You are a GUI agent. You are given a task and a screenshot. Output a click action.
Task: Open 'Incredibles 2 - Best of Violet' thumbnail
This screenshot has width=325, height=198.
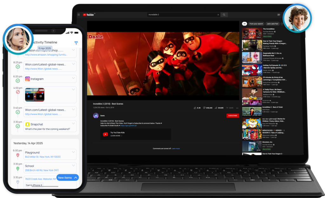252,111
